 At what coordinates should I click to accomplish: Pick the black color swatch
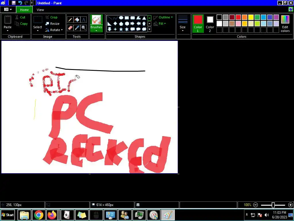click(219, 17)
